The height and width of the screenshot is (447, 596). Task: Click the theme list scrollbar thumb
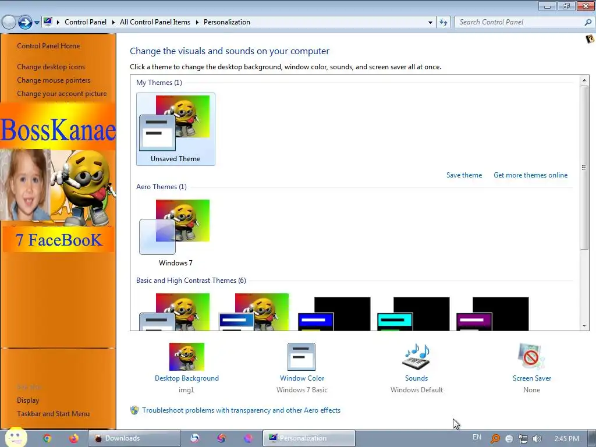click(584, 168)
